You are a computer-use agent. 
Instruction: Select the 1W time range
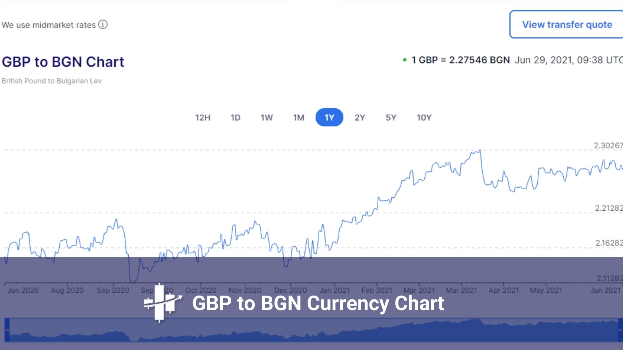[267, 118]
